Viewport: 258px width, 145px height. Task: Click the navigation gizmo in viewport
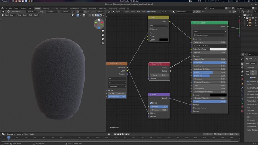99,23
